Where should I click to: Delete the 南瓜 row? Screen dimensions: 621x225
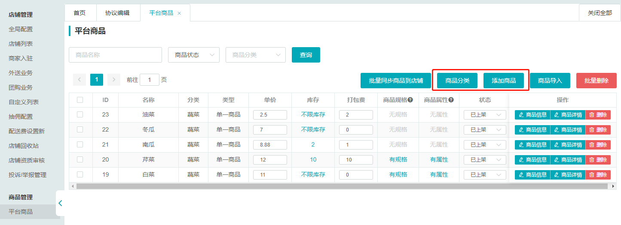coord(598,145)
